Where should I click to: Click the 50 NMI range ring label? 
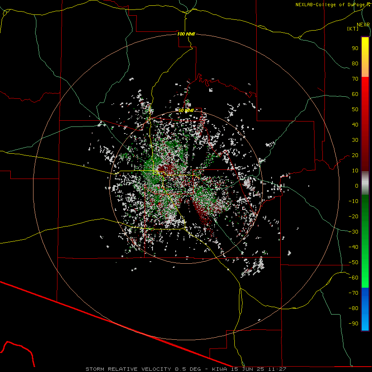[x=186, y=110]
